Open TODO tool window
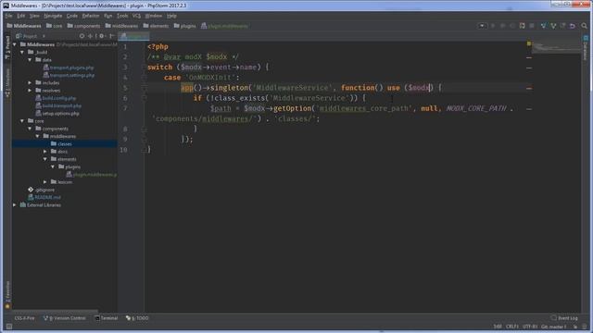 (x=137, y=318)
